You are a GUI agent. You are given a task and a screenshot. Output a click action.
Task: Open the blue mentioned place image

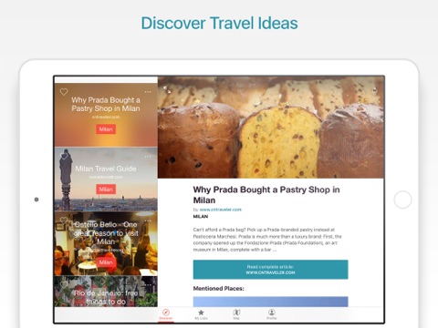[x=271, y=302]
